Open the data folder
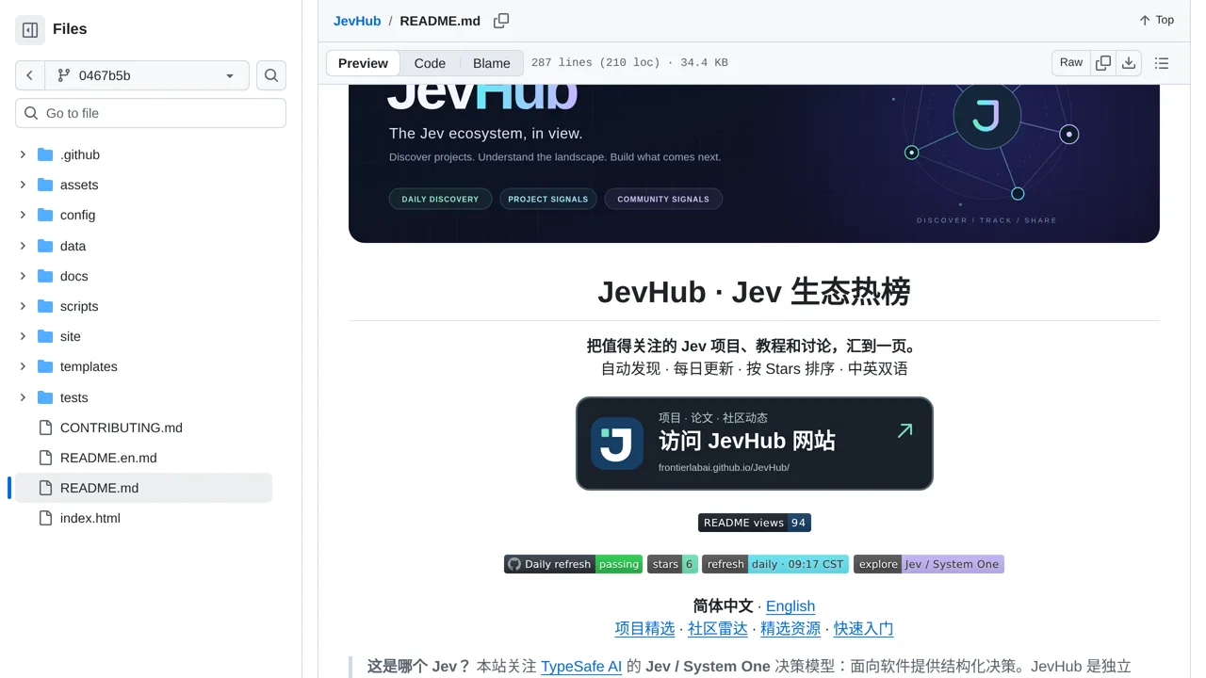 [73, 246]
